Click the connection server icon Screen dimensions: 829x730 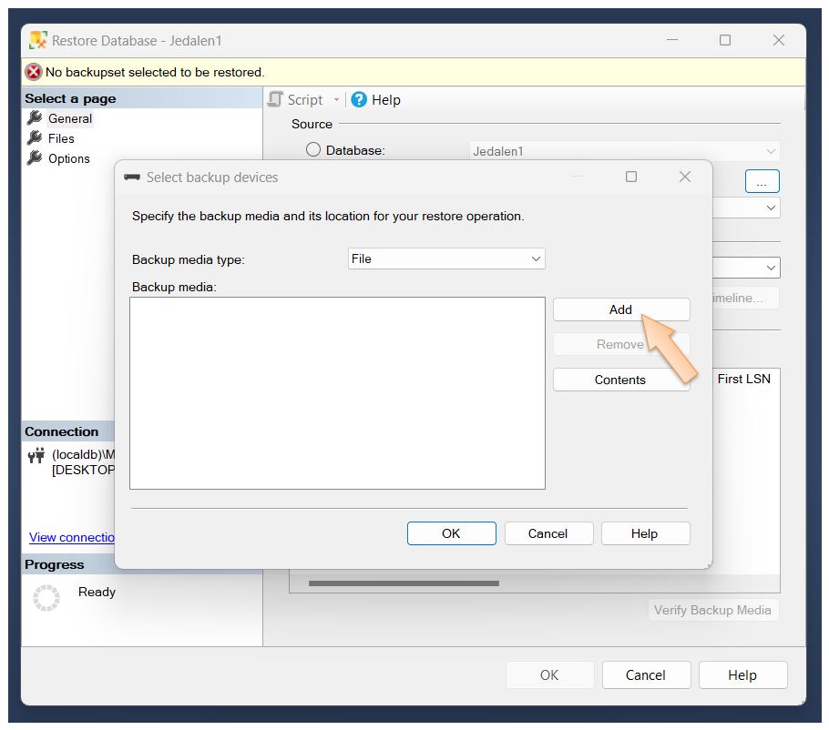point(36,455)
